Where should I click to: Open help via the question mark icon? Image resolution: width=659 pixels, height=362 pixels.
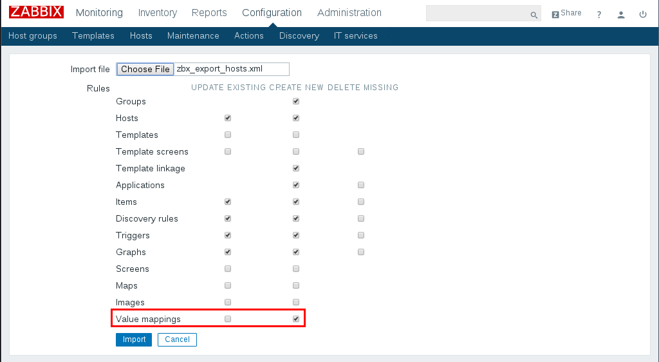(599, 15)
